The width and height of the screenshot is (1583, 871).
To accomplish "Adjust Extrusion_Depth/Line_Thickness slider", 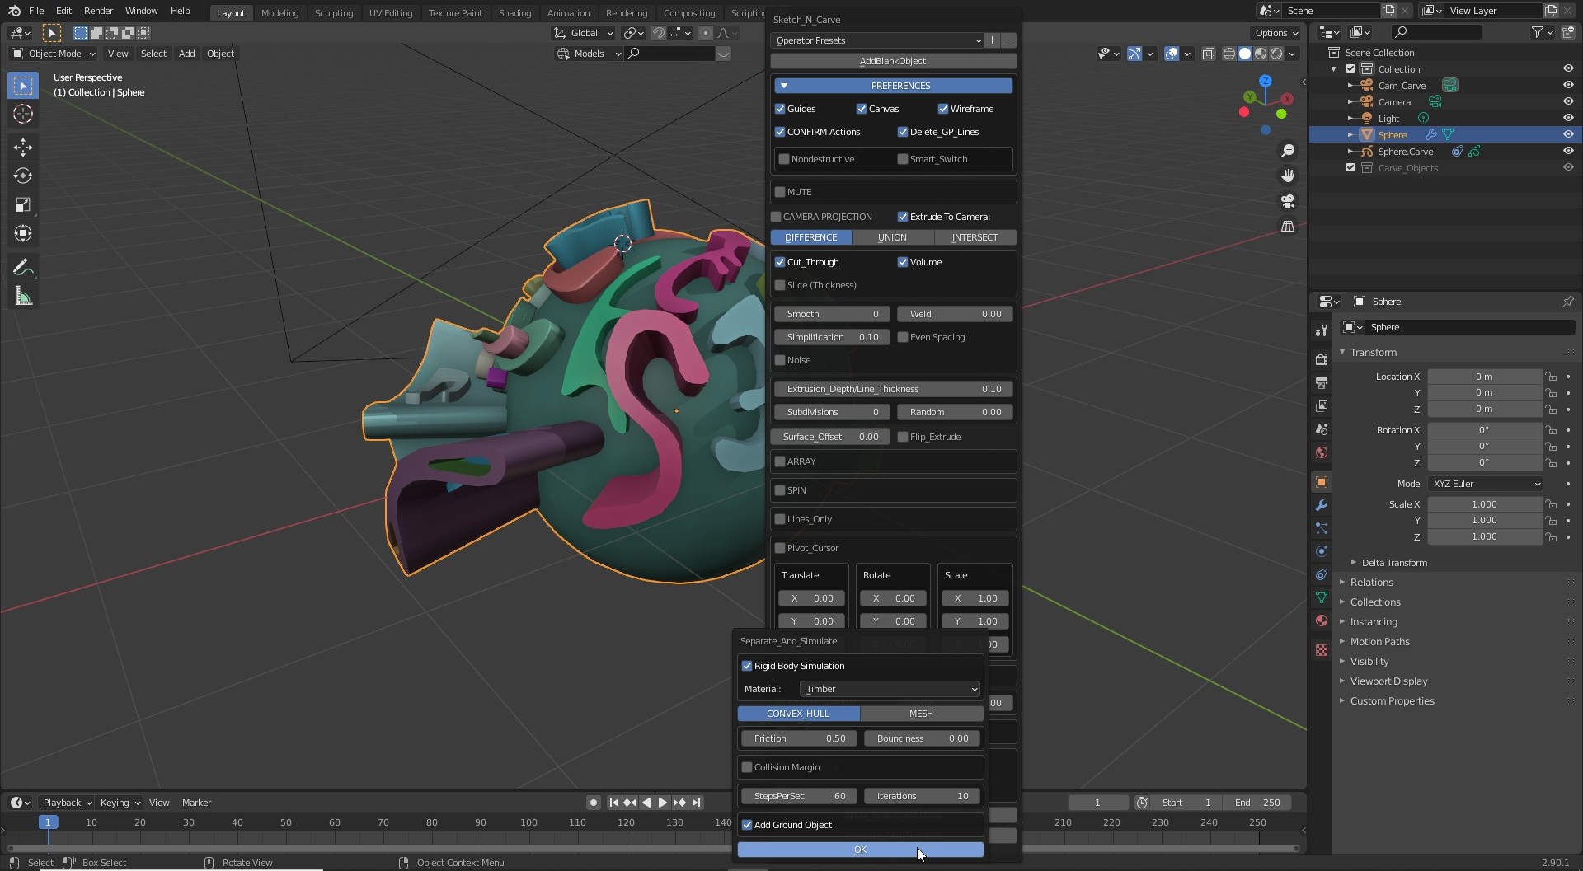I will coord(893,389).
